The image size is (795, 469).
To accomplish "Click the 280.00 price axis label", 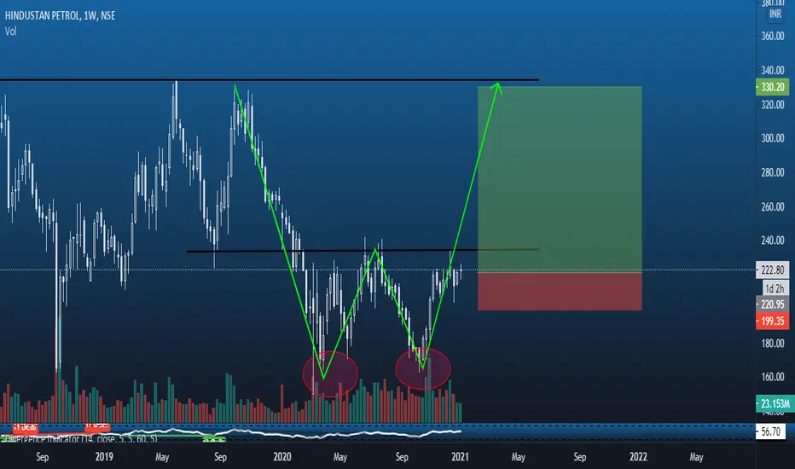I will (x=773, y=173).
